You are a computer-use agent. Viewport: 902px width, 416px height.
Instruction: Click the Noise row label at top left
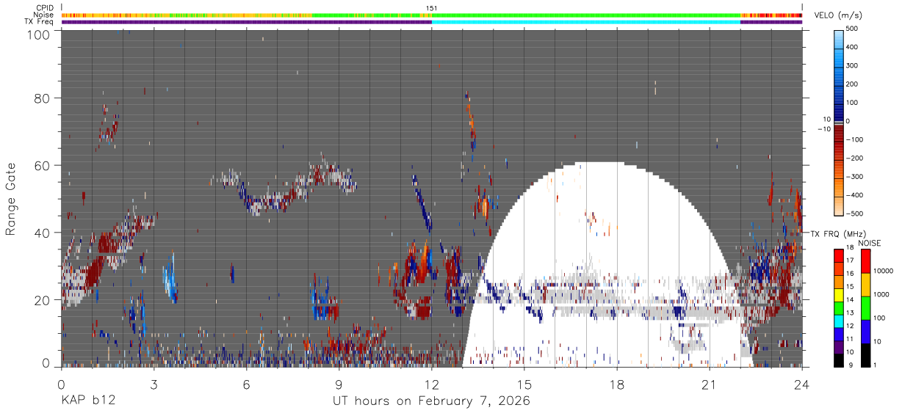click(44, 15)
